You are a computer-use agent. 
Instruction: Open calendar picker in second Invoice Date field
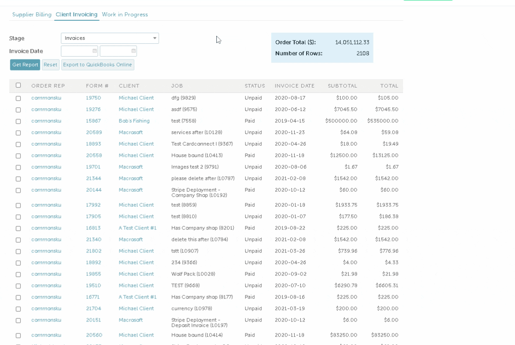(134, 51)
